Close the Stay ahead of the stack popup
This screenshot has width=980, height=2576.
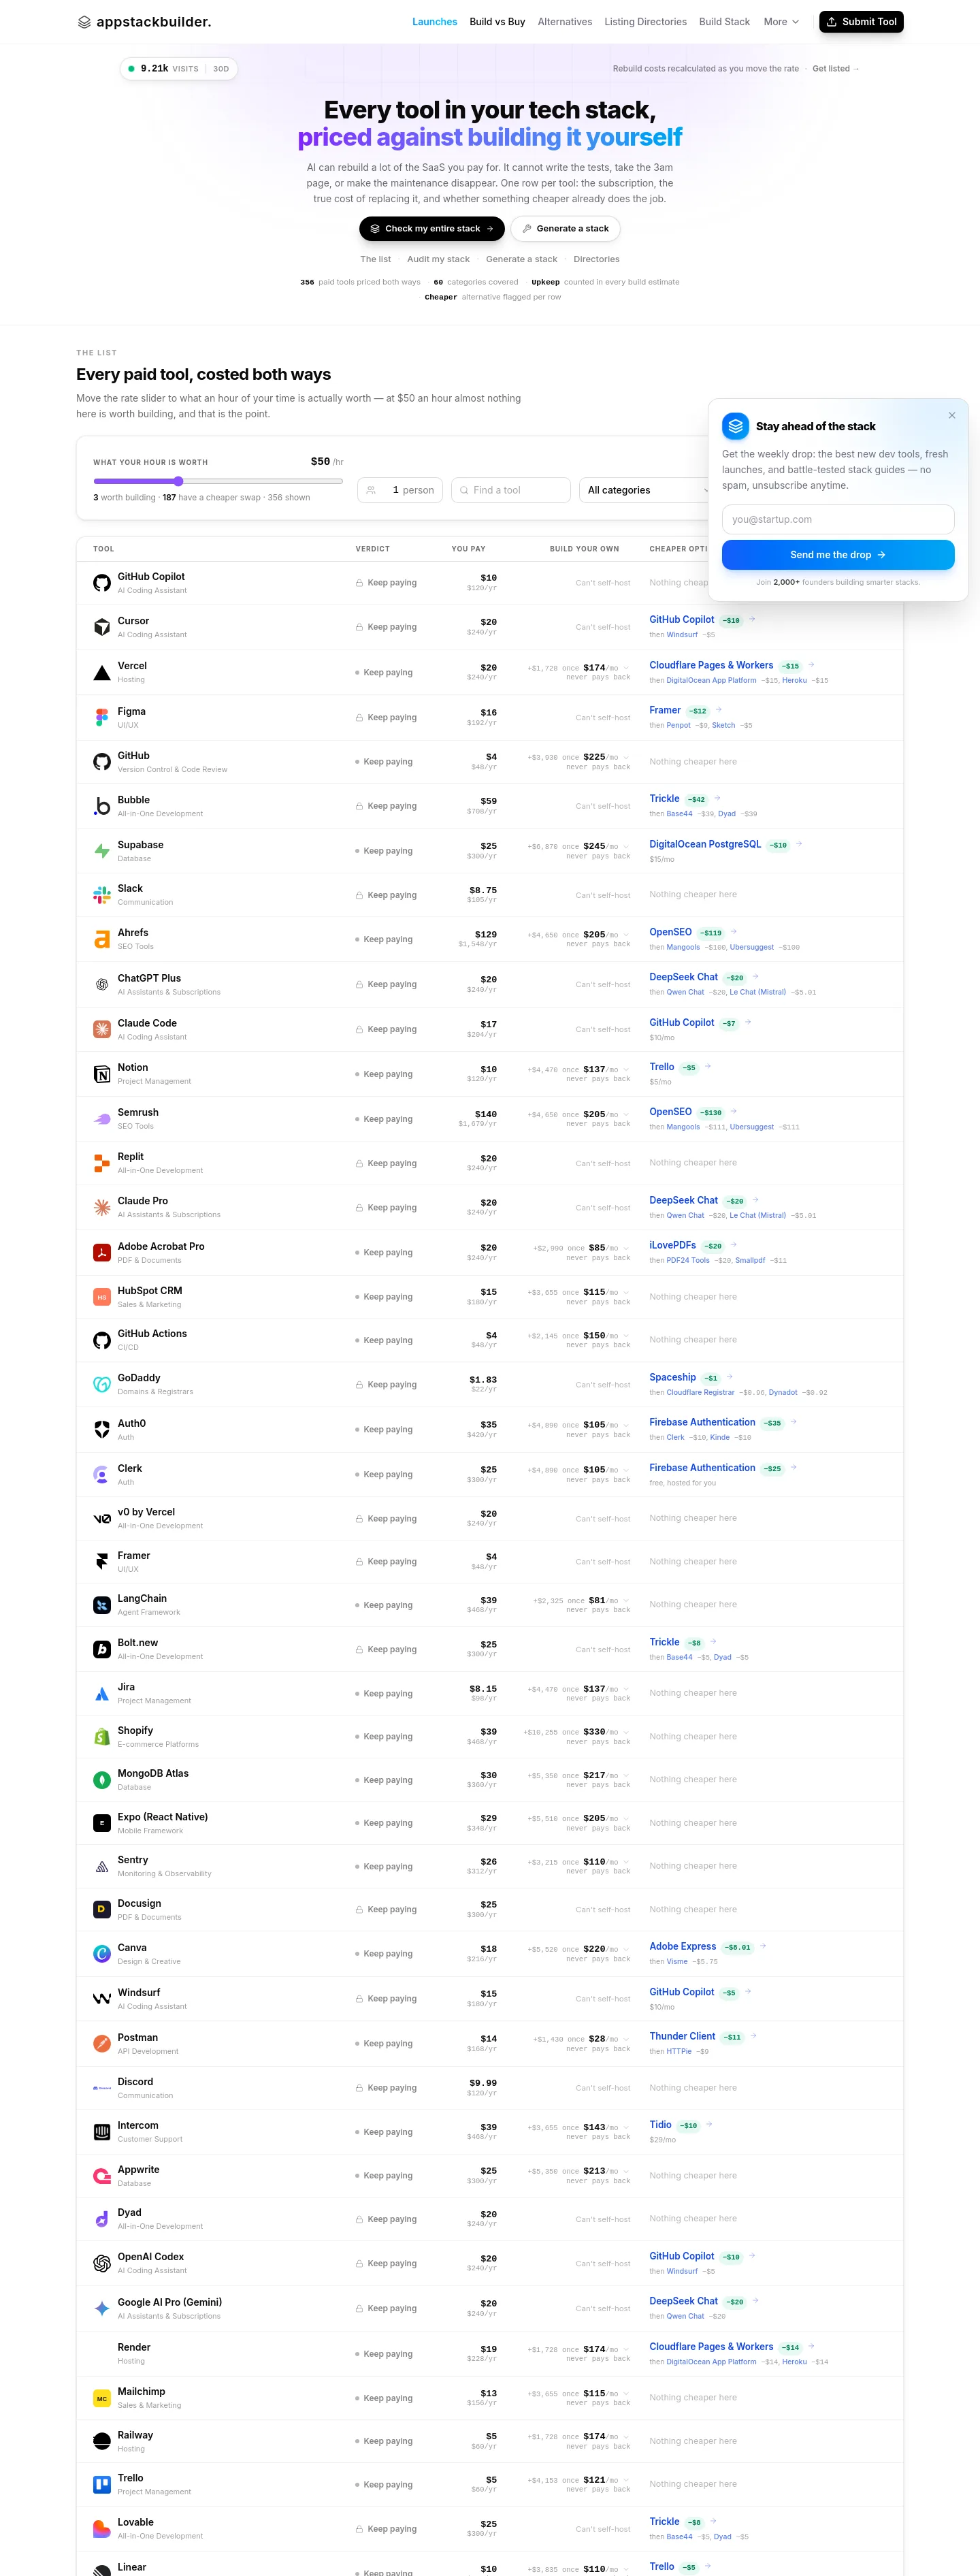(952, 415)
